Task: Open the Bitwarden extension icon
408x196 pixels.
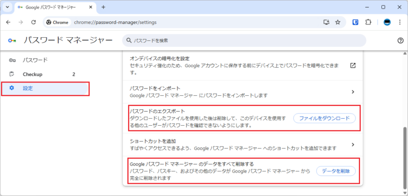Action: (x=355, y=22)
